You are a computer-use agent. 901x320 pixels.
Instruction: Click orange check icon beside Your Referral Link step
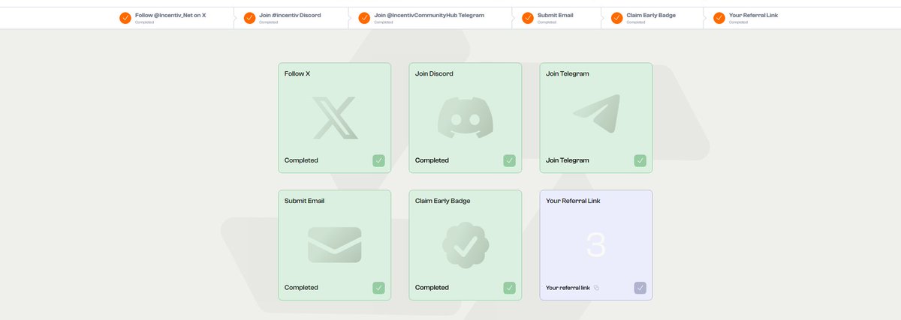click(x=719, y=18)
